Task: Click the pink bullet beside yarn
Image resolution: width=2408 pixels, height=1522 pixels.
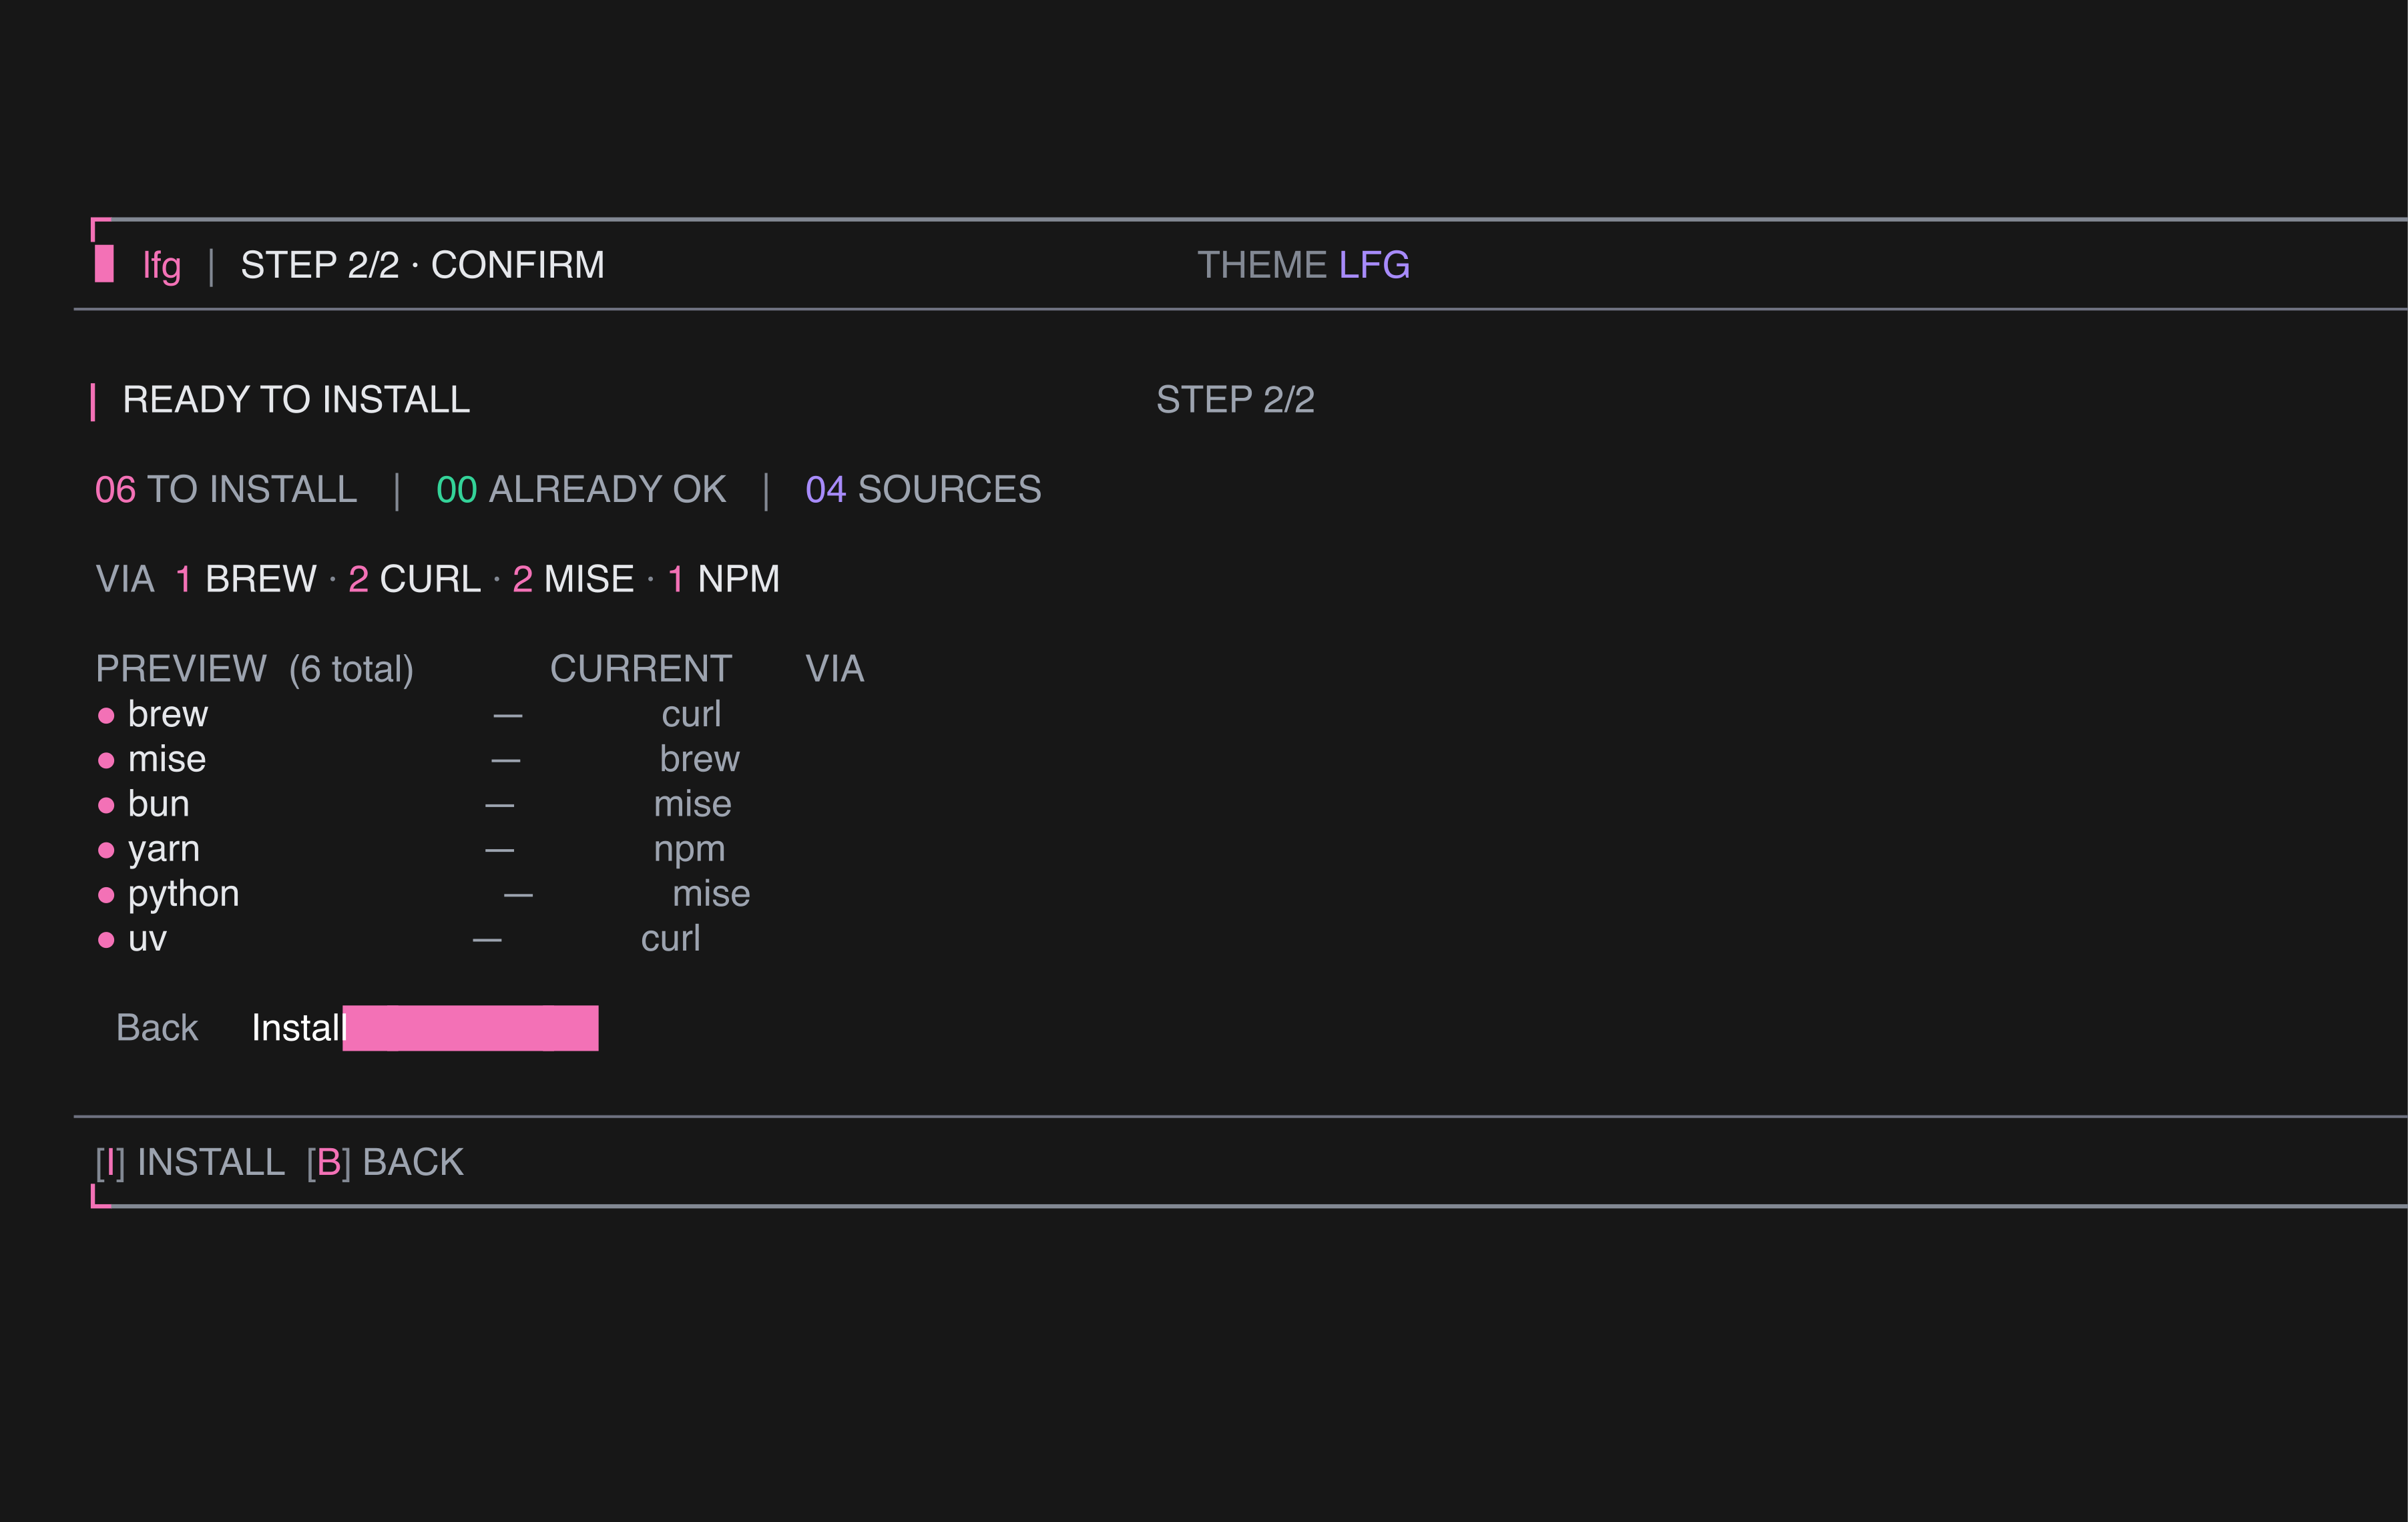Action: pos(106,851)
